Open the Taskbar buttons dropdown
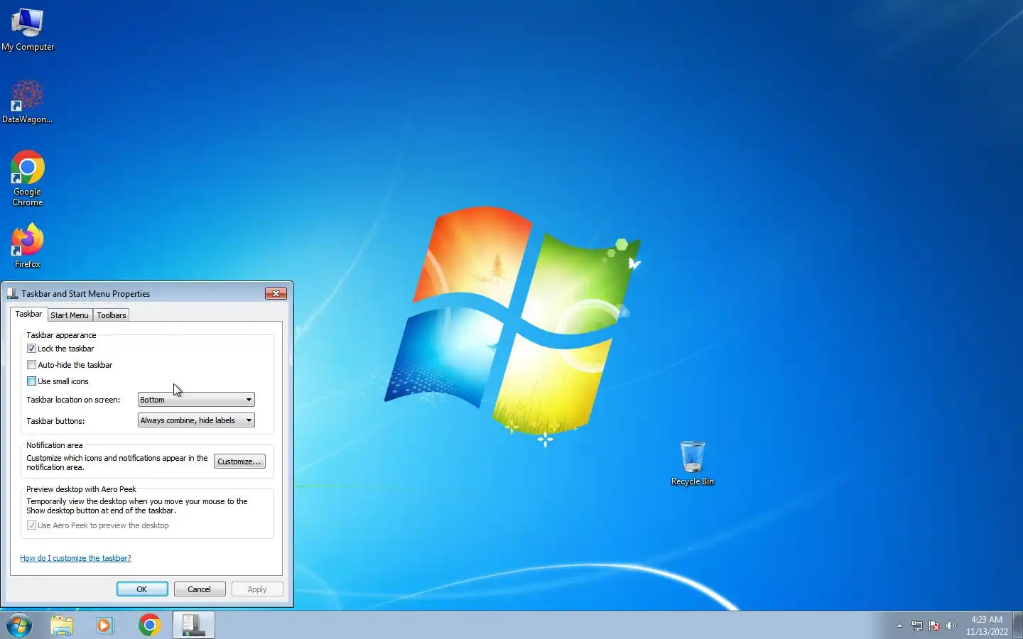The height and width of the screenshot is (639, 1023). pos(196,420)
